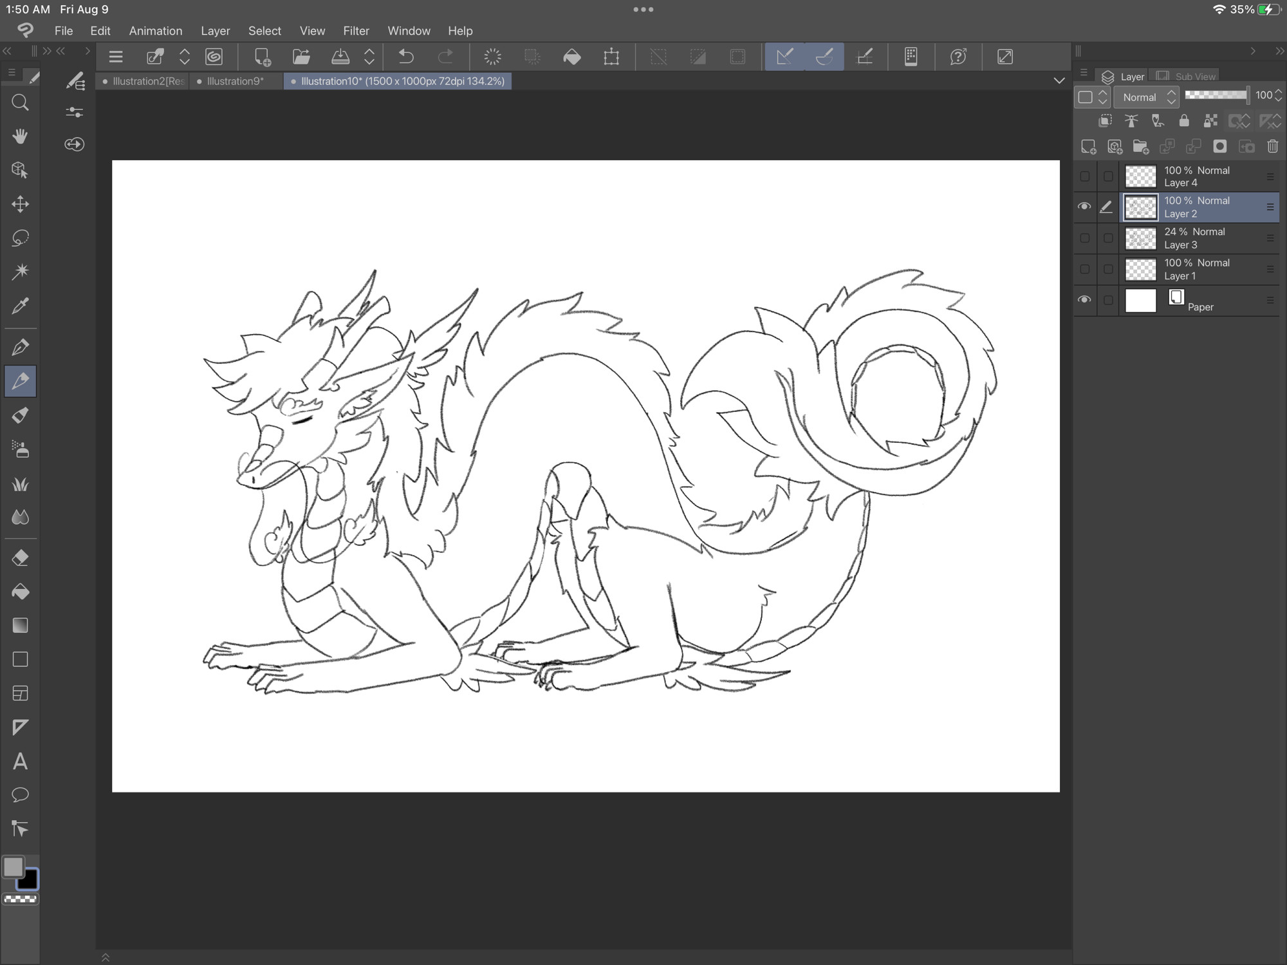Select the Hand move-view tool
The image size is (1287, 965).
point(20,136)
